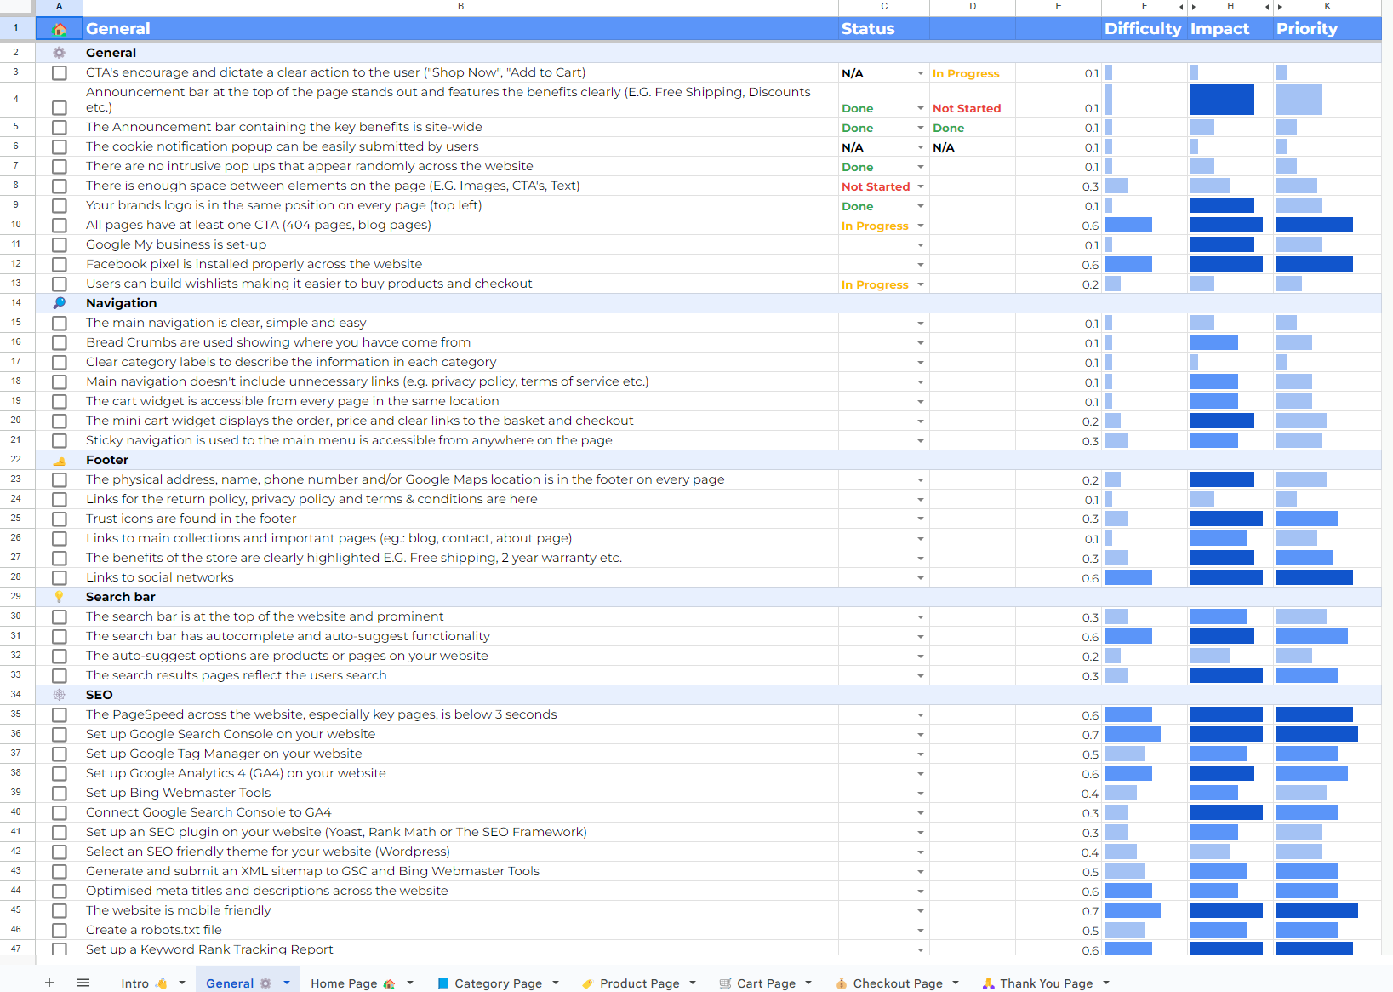Viewport: 1393px width, 992px height.
Task: Click the Impact bar for the Announcement bar stands out row
Action: click(x=1222, y=100)
